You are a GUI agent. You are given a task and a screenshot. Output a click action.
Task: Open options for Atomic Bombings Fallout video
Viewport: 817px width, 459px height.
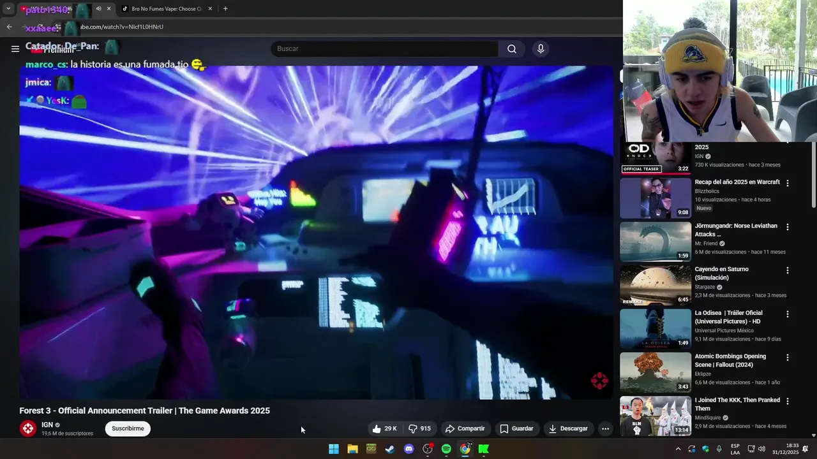coord(788,358)
